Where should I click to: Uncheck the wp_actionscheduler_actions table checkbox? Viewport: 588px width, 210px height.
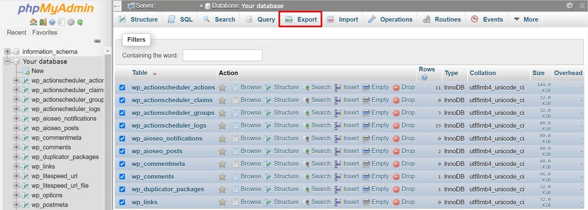122,88
